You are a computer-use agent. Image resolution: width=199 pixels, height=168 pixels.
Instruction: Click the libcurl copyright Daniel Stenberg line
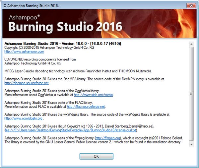point(79,126)
